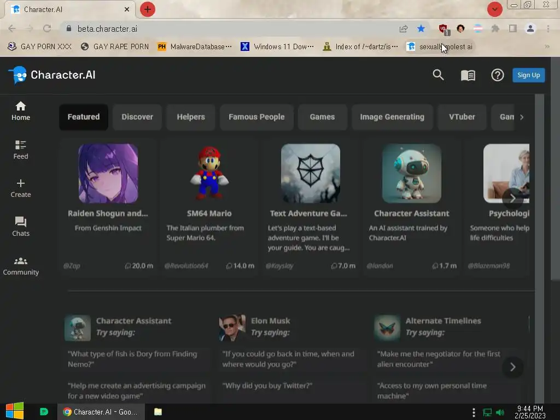Click the Elon Musk avatar thumbnail
560x420 pixels.
tap(232, 328)
